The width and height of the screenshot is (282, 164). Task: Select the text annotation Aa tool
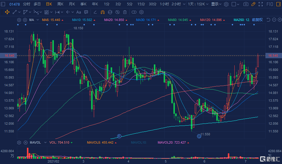coord(78,12)
